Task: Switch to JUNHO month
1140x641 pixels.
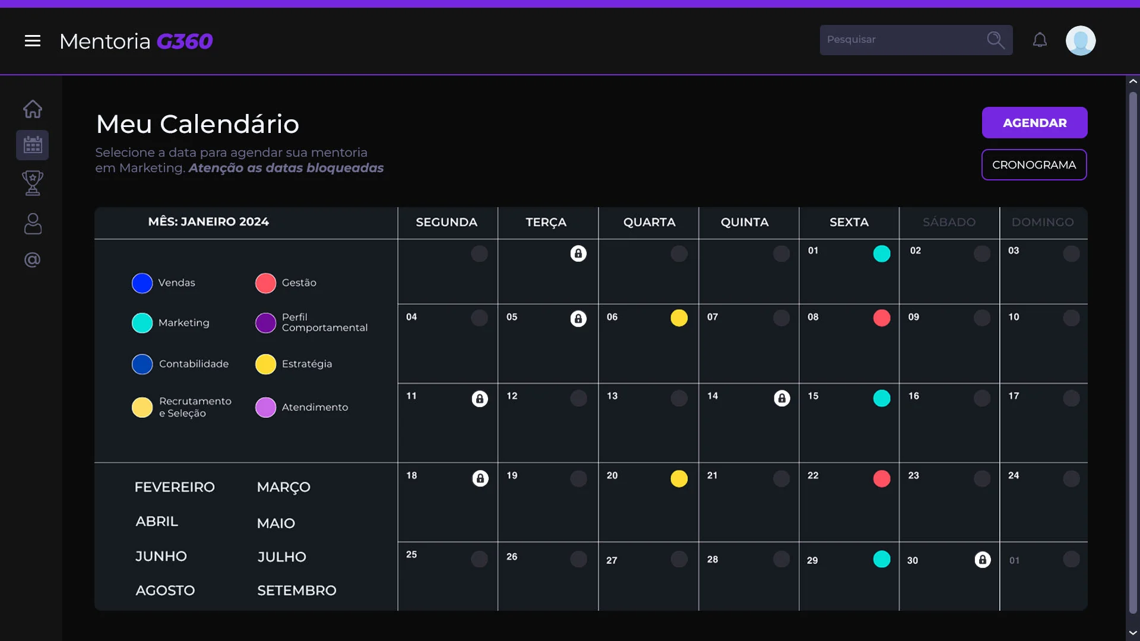Action: pyautogui.click(x=161, y=557)
